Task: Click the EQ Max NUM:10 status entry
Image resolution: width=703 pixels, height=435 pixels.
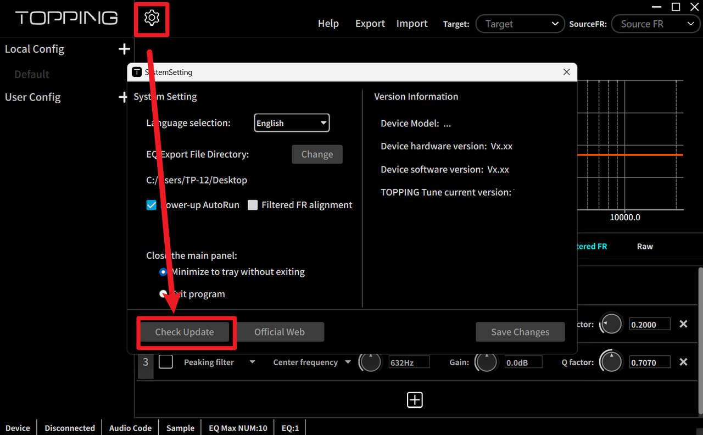Action: (238, 428)
